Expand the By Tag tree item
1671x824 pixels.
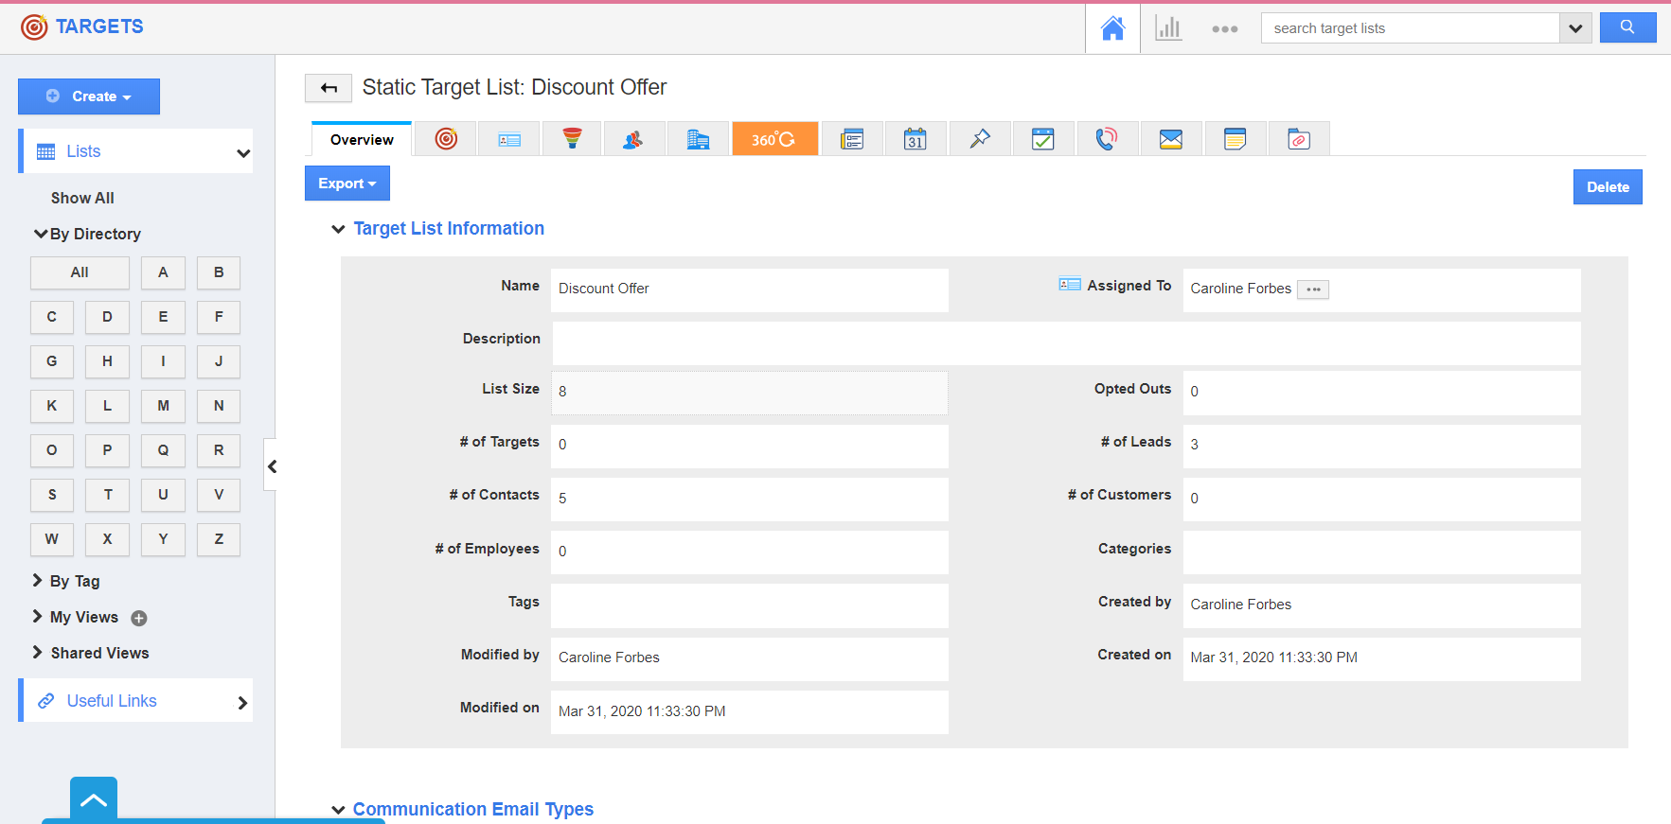[38, 581]
